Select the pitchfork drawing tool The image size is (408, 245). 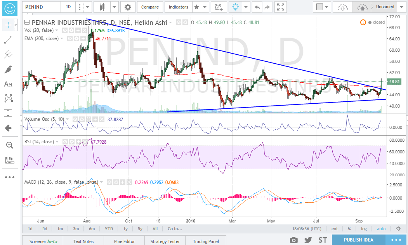click(8, 54)
